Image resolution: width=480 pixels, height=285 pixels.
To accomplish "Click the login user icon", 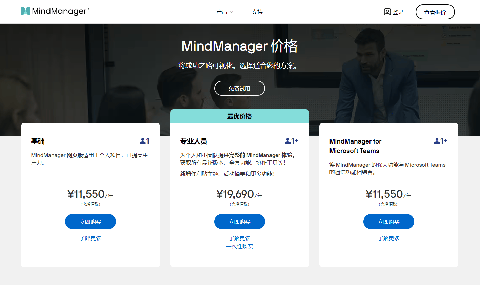I will (387, 12).
